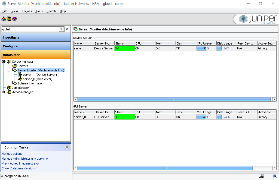Image resolution: width=279 pixels, height=180 pixels.
Task: Click the single computer status bar icon
Action: (275, 176)
